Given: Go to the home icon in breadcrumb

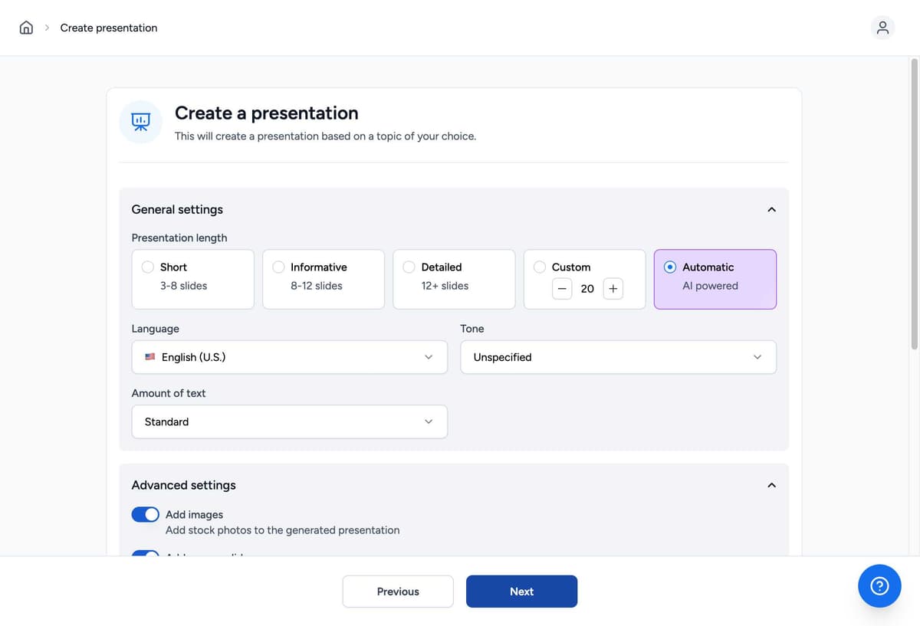Looking at the screenshot, I should point(26,28).
